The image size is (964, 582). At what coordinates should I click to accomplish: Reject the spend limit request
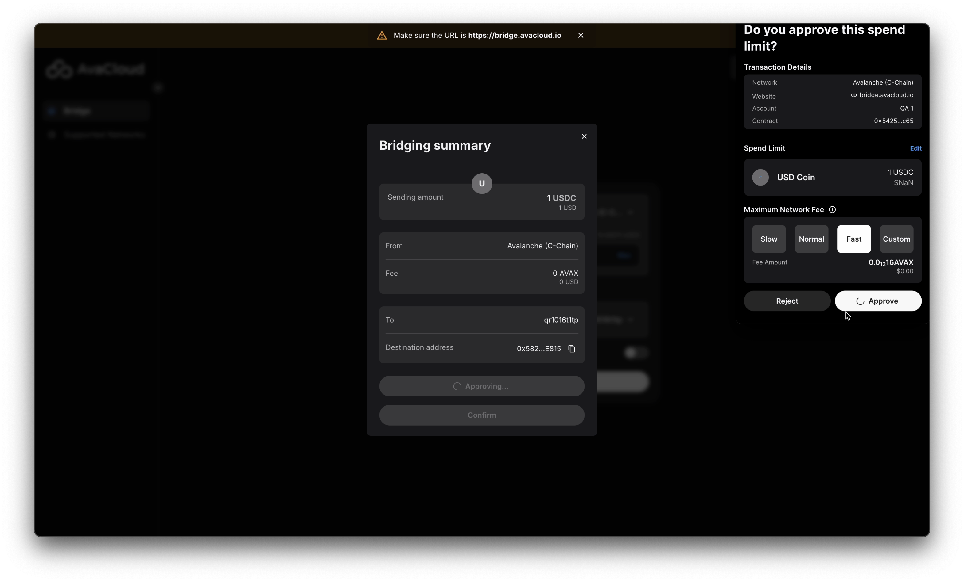tap(787, 301)
